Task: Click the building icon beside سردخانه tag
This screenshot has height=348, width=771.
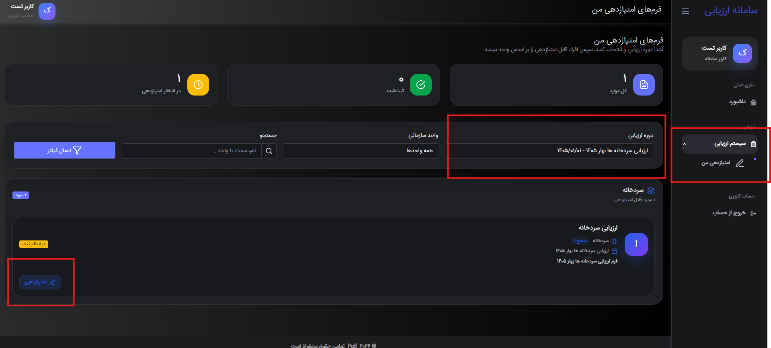Action: coord(614,241)
